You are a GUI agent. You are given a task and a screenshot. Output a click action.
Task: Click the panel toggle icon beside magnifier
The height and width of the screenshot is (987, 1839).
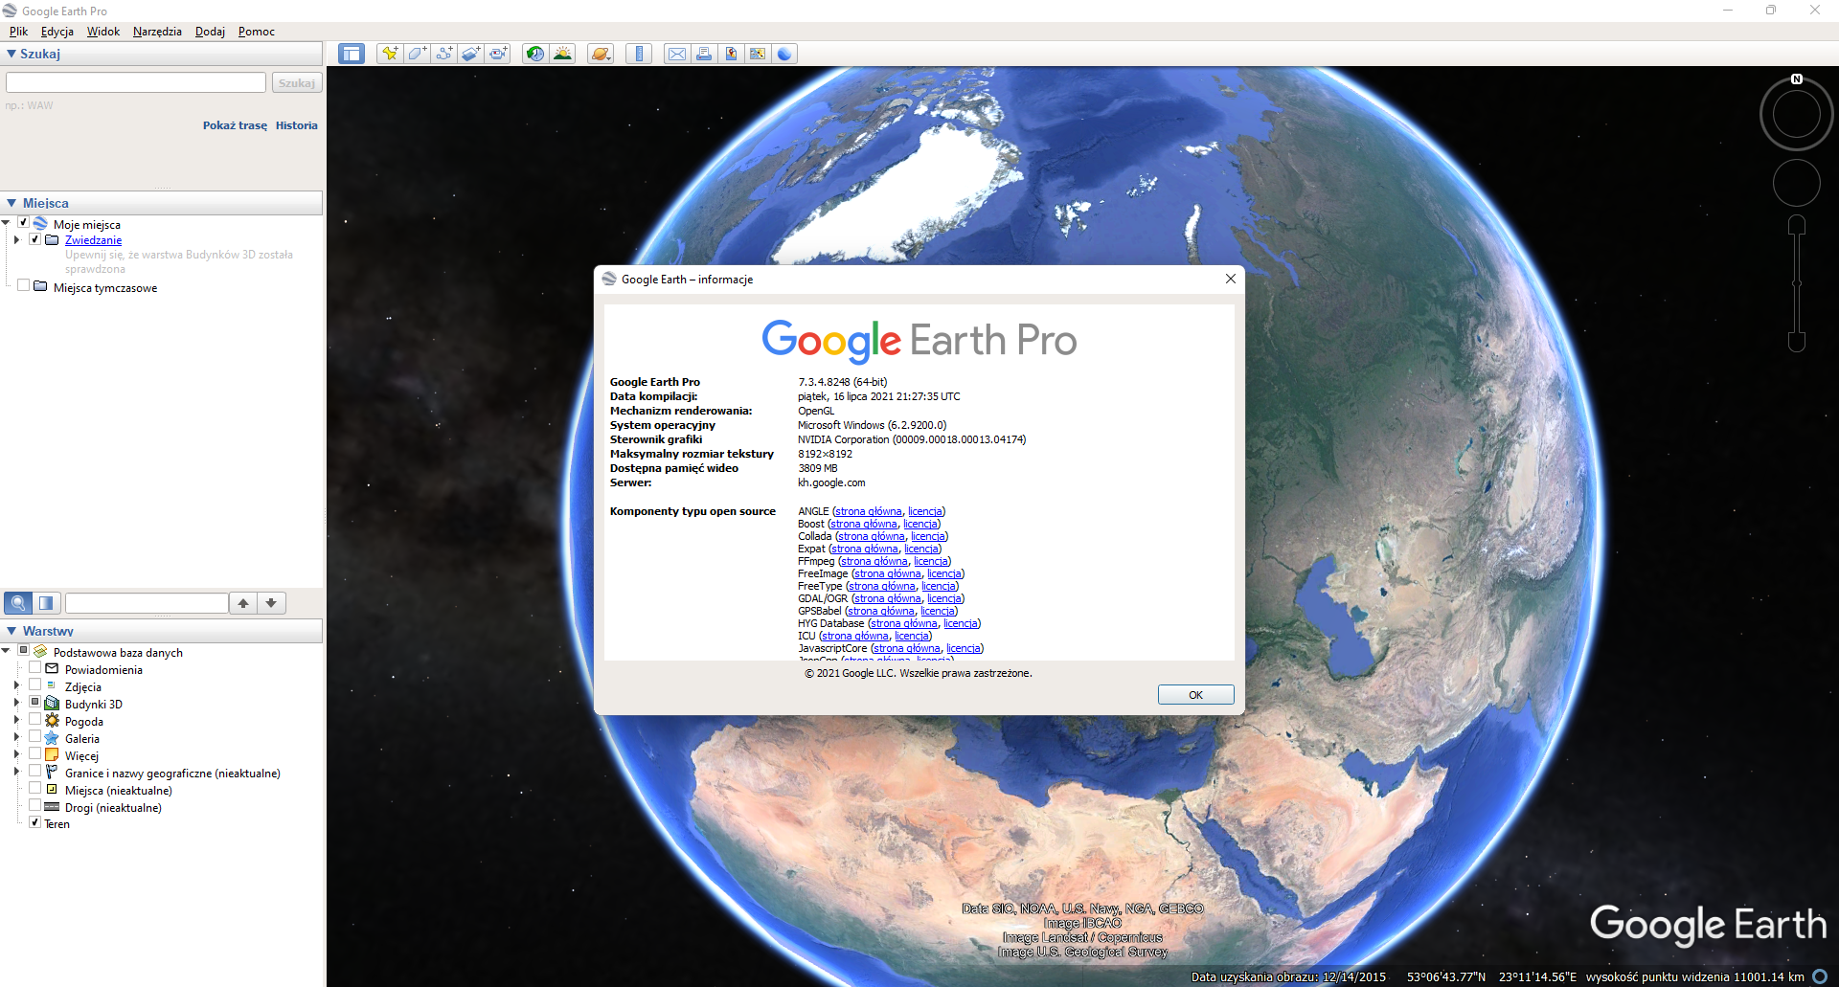pyautogui.click(x=46, y=603)
